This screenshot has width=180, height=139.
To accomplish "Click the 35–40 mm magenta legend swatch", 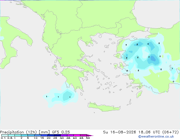I will [x=70, y=135].
